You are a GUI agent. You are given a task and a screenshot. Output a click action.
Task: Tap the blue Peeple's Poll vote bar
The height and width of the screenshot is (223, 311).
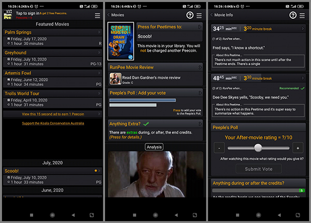[x=143, y=100]
